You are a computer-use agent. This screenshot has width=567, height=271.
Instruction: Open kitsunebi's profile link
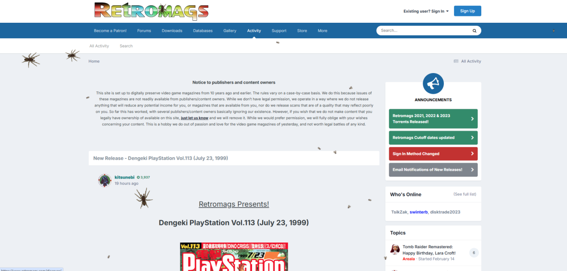point(125,178)
